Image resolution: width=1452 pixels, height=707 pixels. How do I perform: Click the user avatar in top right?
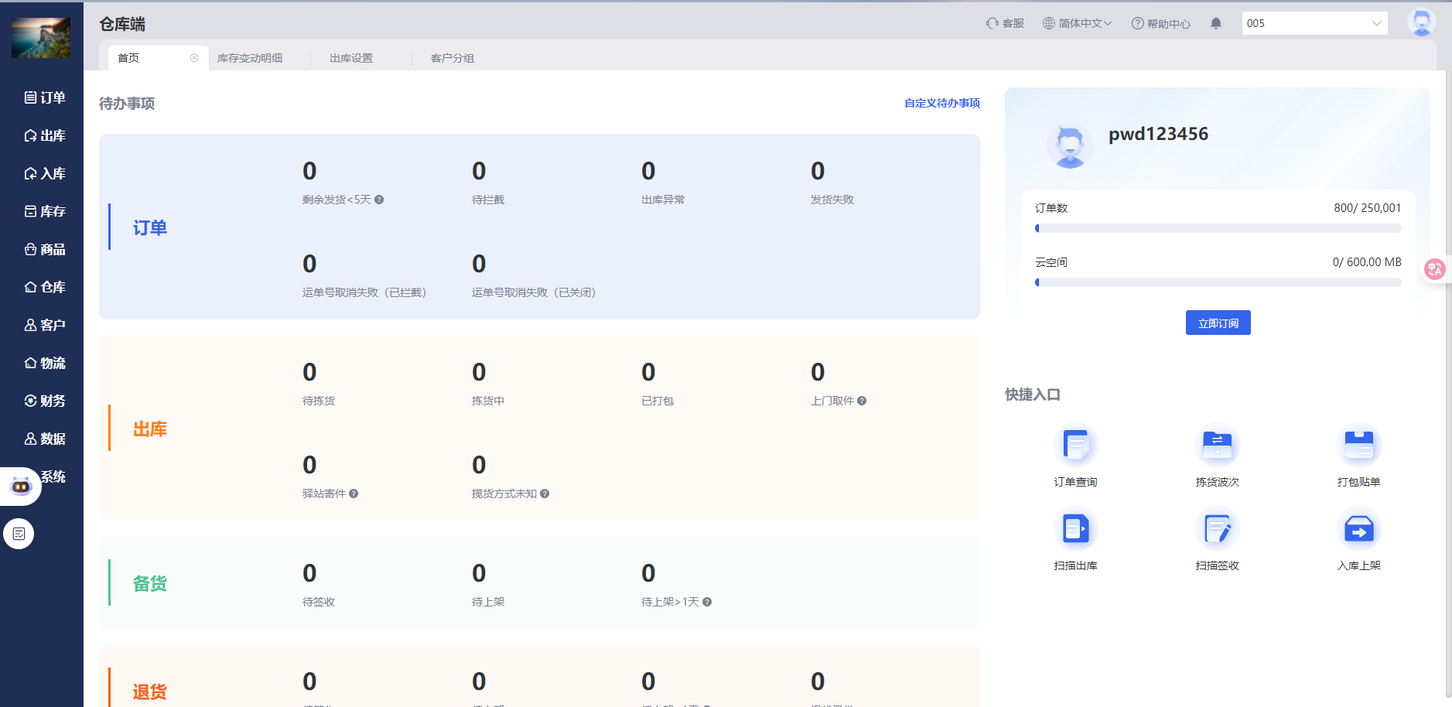[x=1421, y=22]
